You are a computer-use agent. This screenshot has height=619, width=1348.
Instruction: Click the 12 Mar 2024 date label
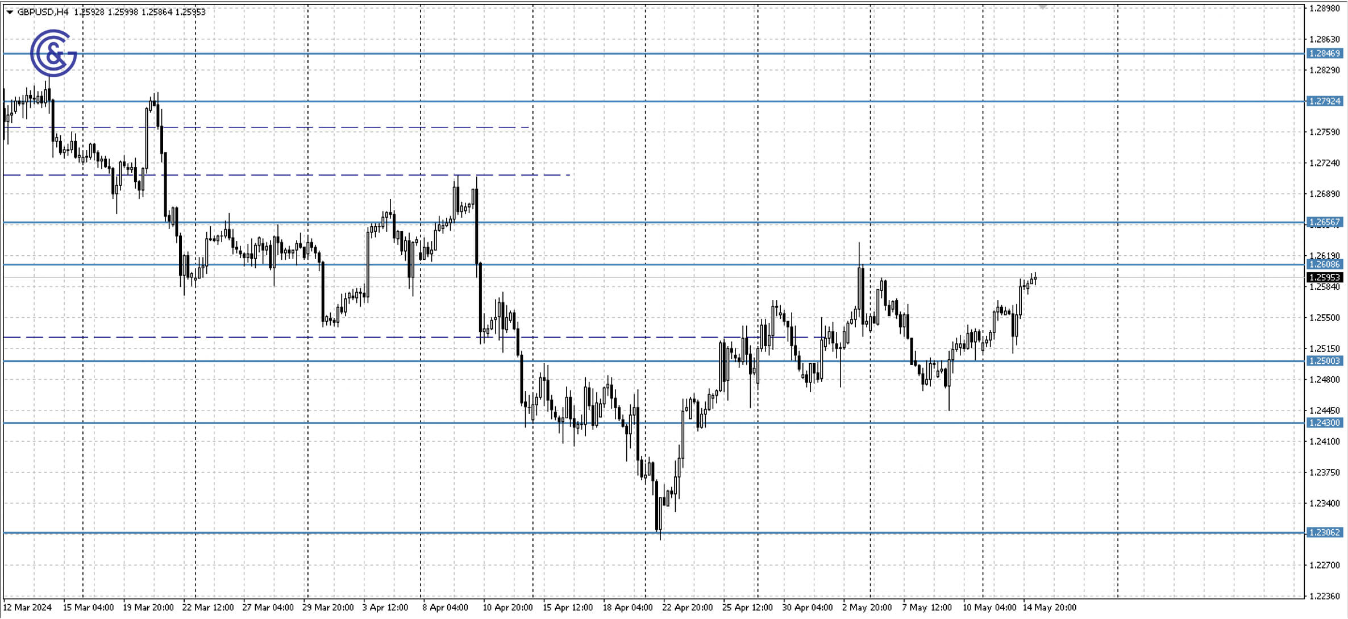(x=27, y=607)
